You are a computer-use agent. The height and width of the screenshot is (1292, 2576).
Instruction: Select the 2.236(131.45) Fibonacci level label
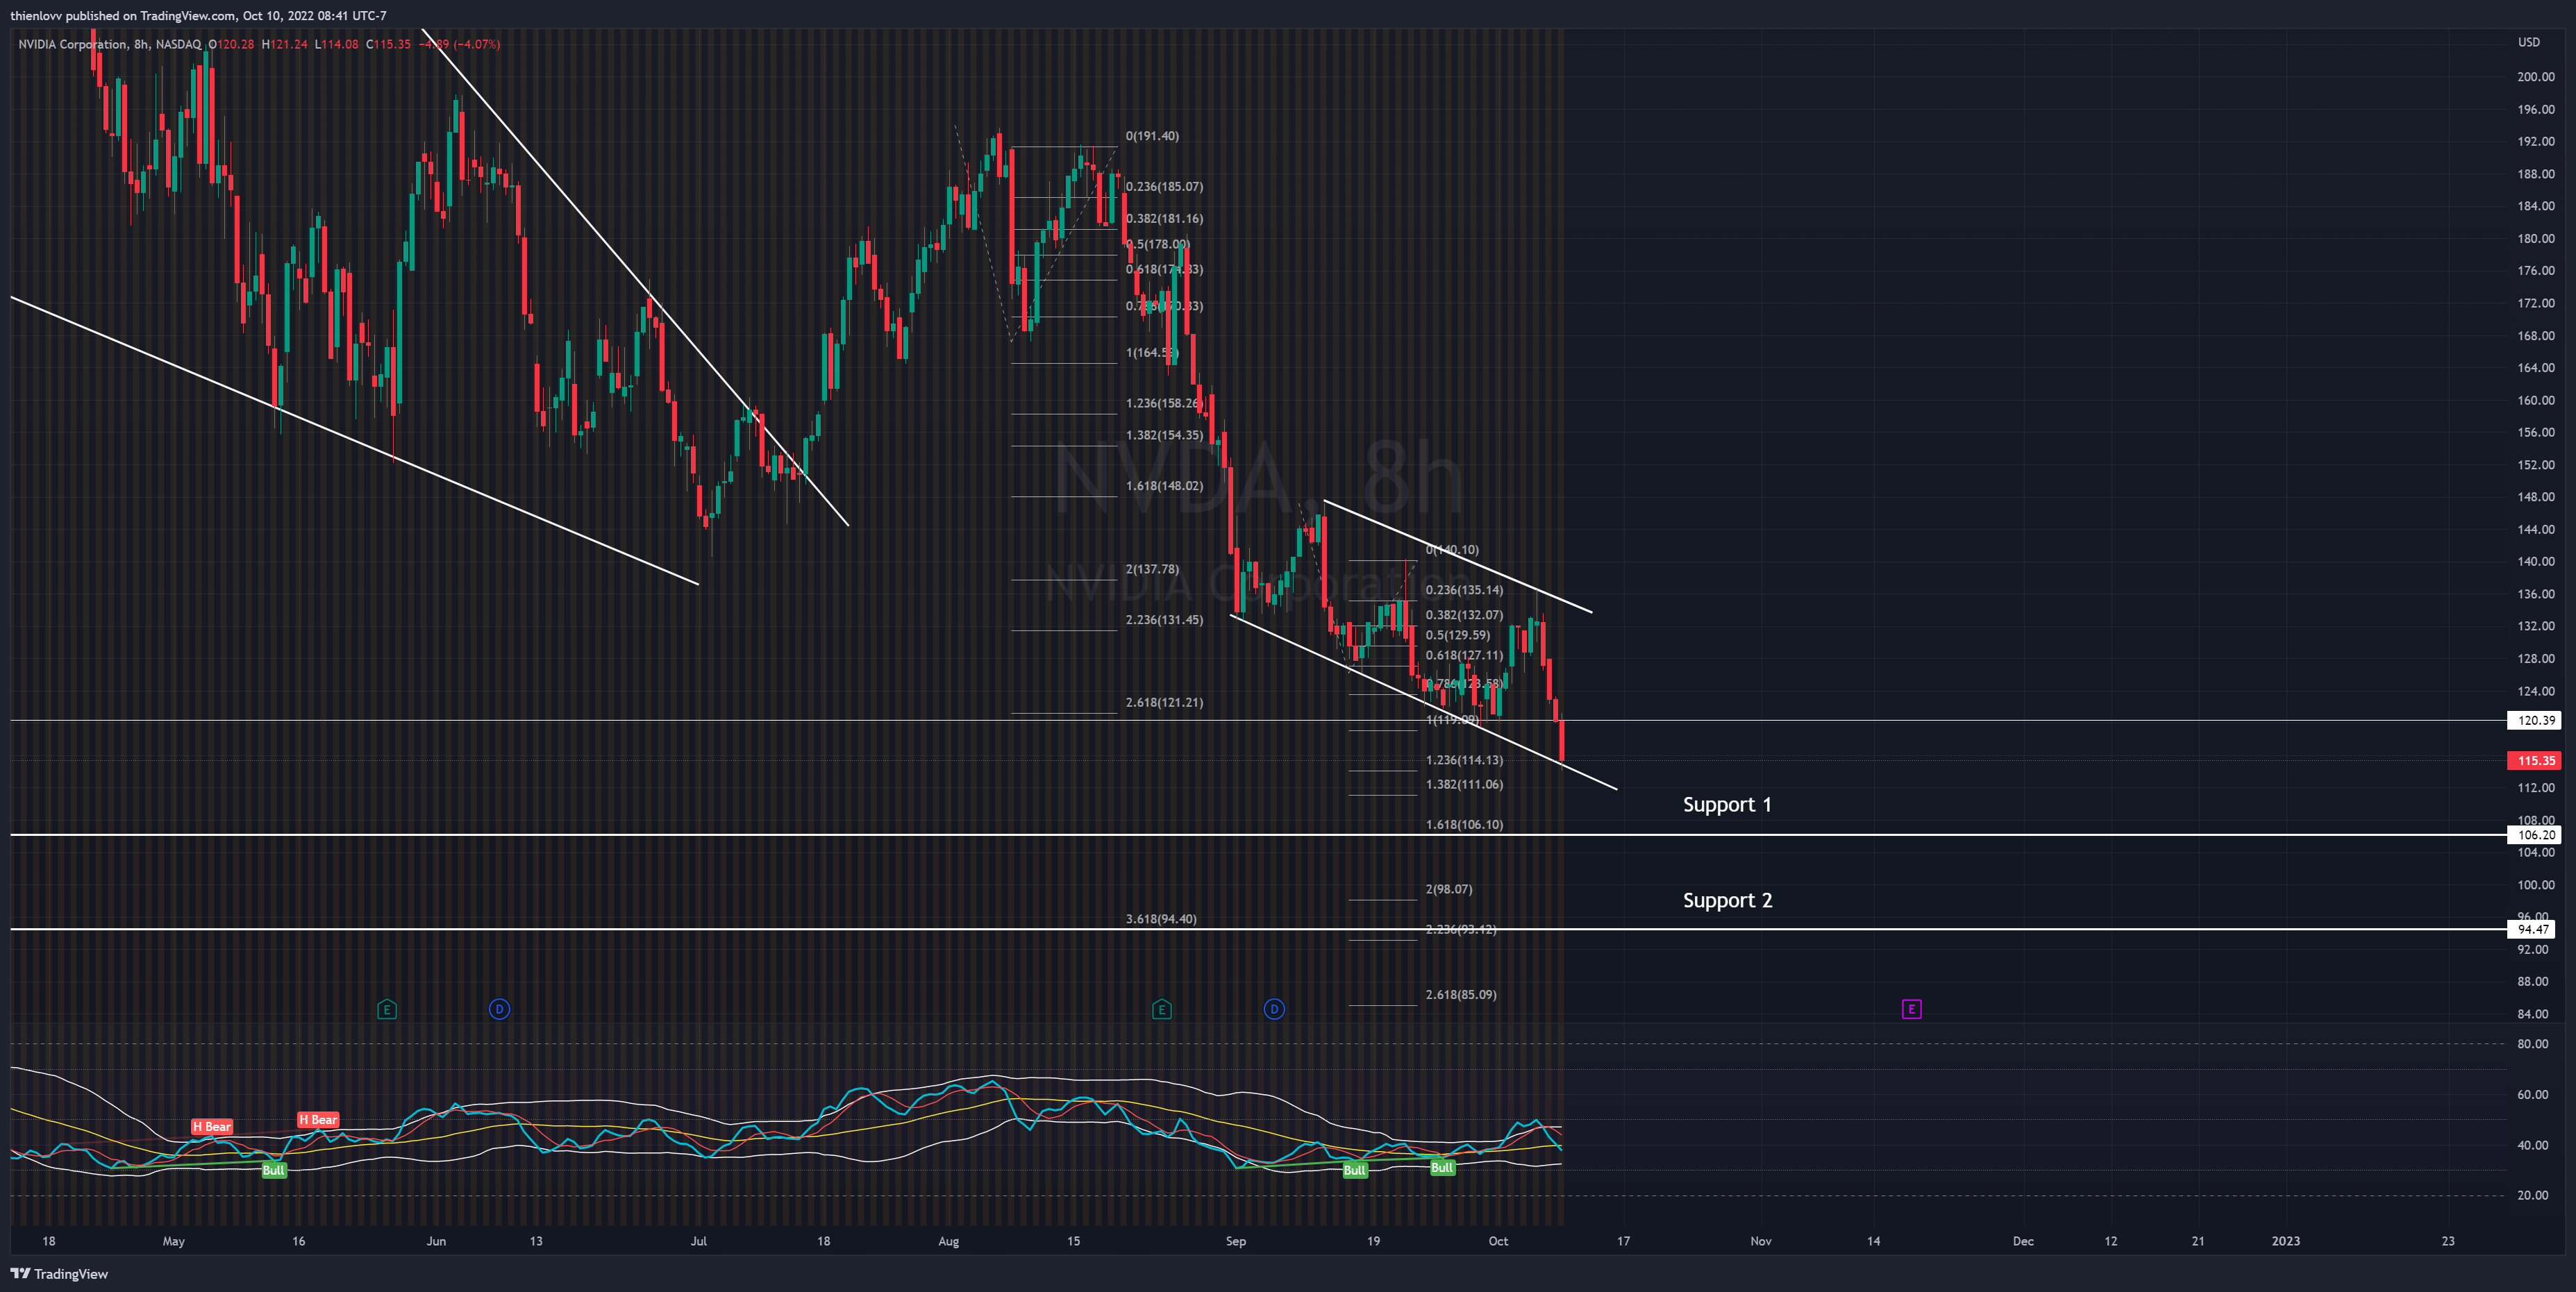click(x=1164, y=620)
